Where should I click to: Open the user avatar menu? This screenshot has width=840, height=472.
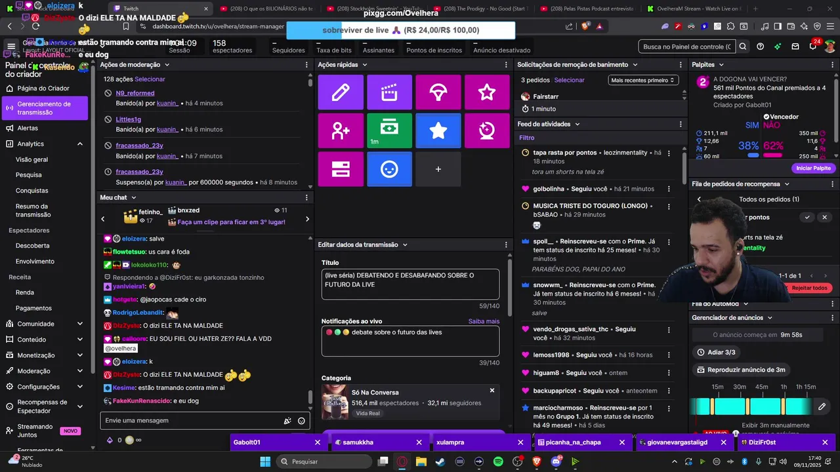830,47
